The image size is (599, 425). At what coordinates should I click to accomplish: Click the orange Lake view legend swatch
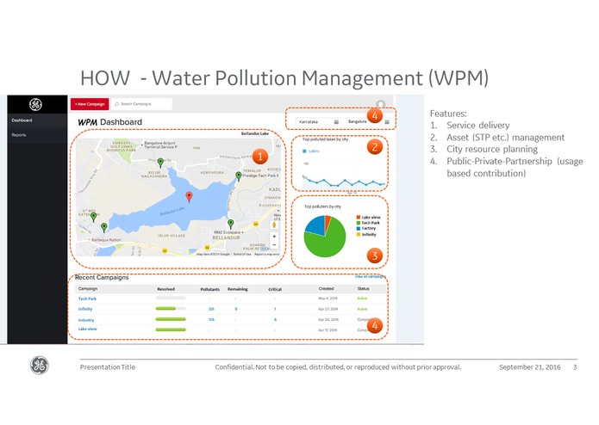click(359, 218)
